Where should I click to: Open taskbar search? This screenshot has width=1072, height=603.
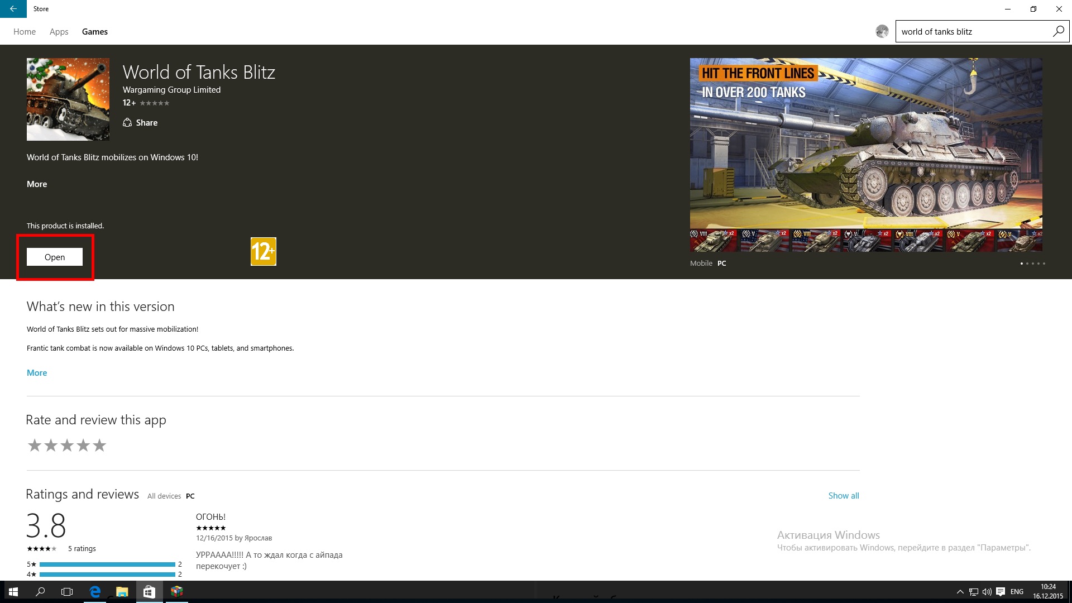pyautogui.click(x=40, y=592)
